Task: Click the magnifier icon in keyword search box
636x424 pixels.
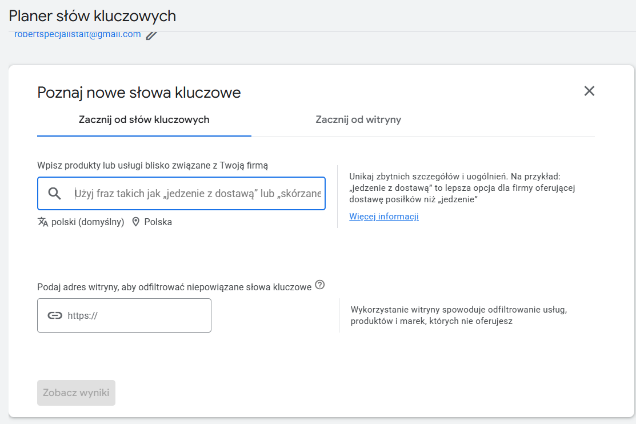Action: point(54,193)
